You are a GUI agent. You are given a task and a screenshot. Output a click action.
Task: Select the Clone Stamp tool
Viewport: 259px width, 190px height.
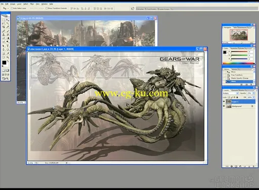point(4,34)
